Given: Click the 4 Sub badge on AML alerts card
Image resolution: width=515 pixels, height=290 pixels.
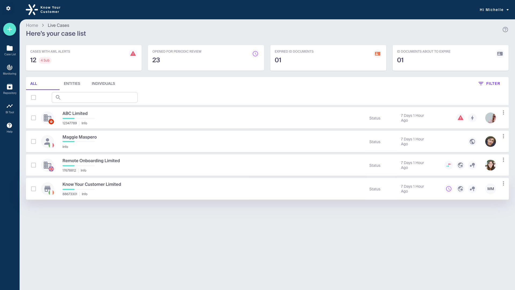Looking at the screenshot, I should tap(45, 60).
